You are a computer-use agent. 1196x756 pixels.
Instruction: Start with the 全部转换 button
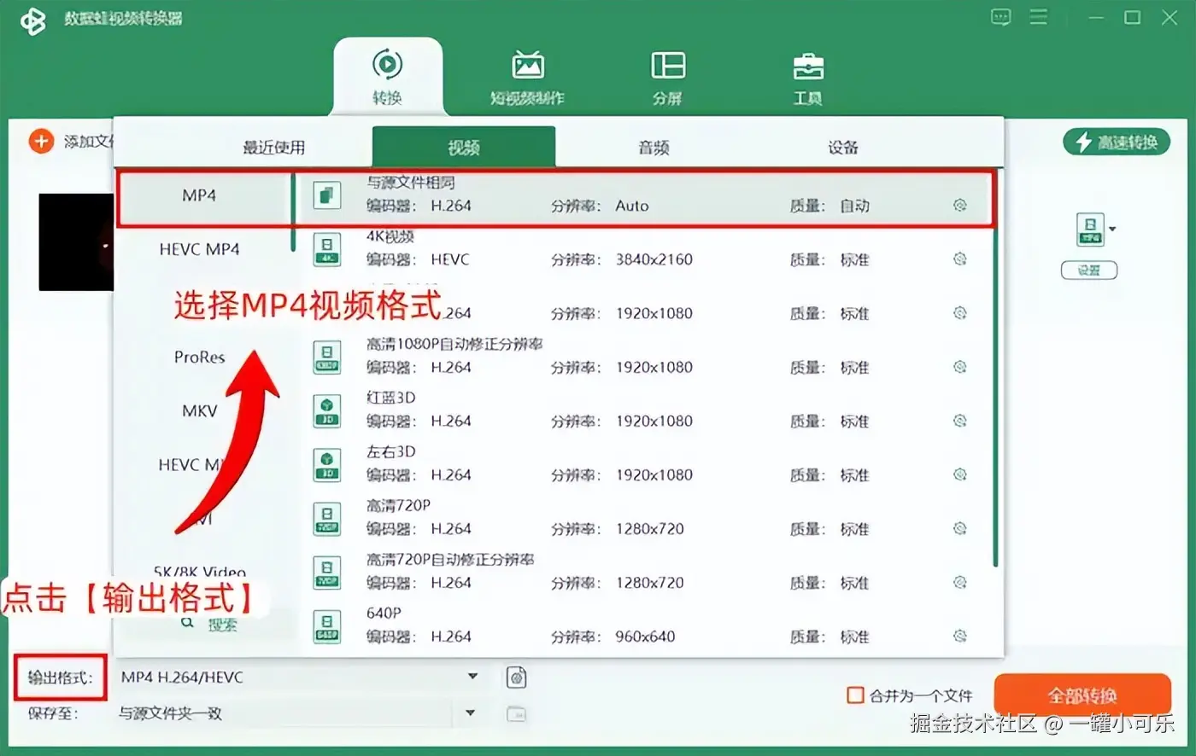[x=1082, y=695]
